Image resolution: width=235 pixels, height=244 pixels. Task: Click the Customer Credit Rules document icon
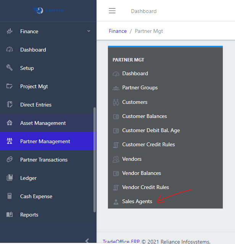116,145
